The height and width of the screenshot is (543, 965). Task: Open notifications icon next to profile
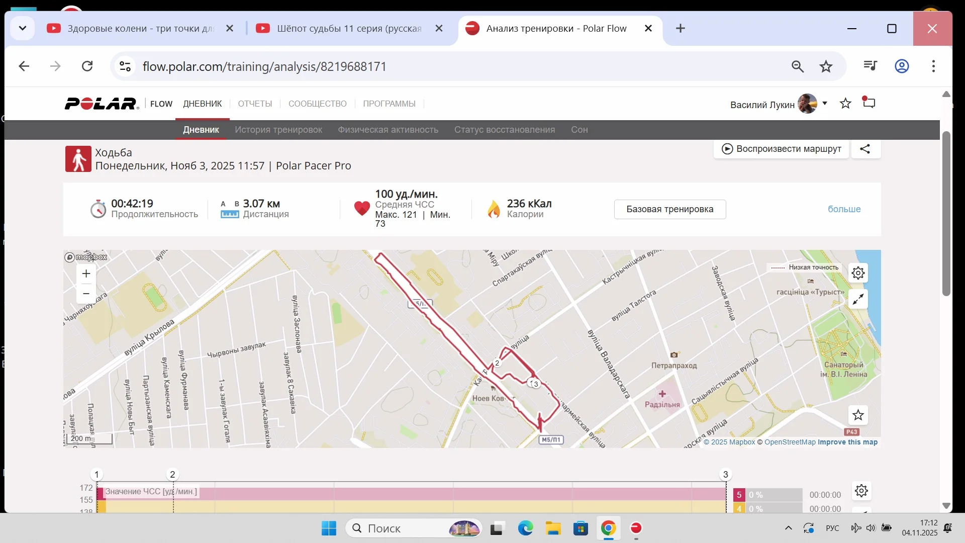click(869, 103)
